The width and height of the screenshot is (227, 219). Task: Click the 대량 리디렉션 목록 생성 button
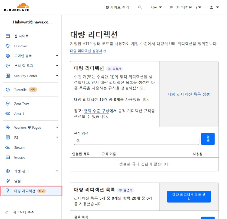pos(188,197)
